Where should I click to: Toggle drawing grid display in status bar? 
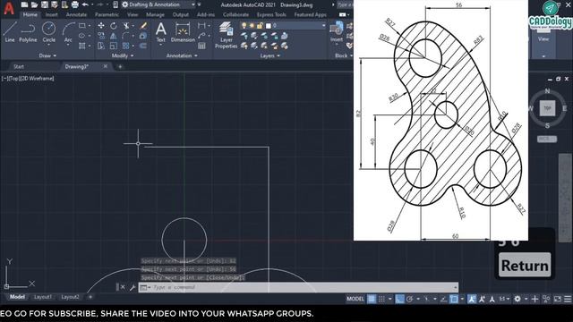(372, 299)
